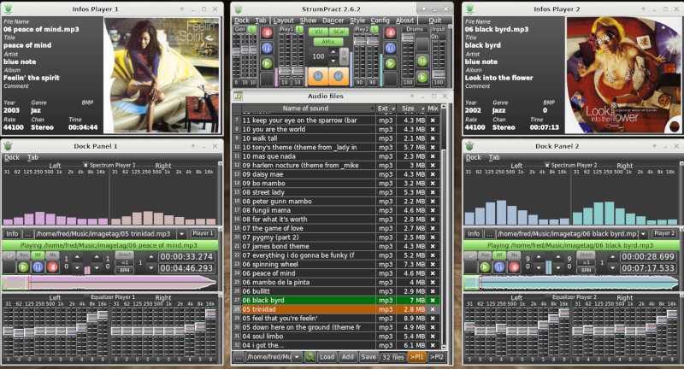Open file path dropdown in Dock Panel 2
684x369 pixels.
click(643, 234)
